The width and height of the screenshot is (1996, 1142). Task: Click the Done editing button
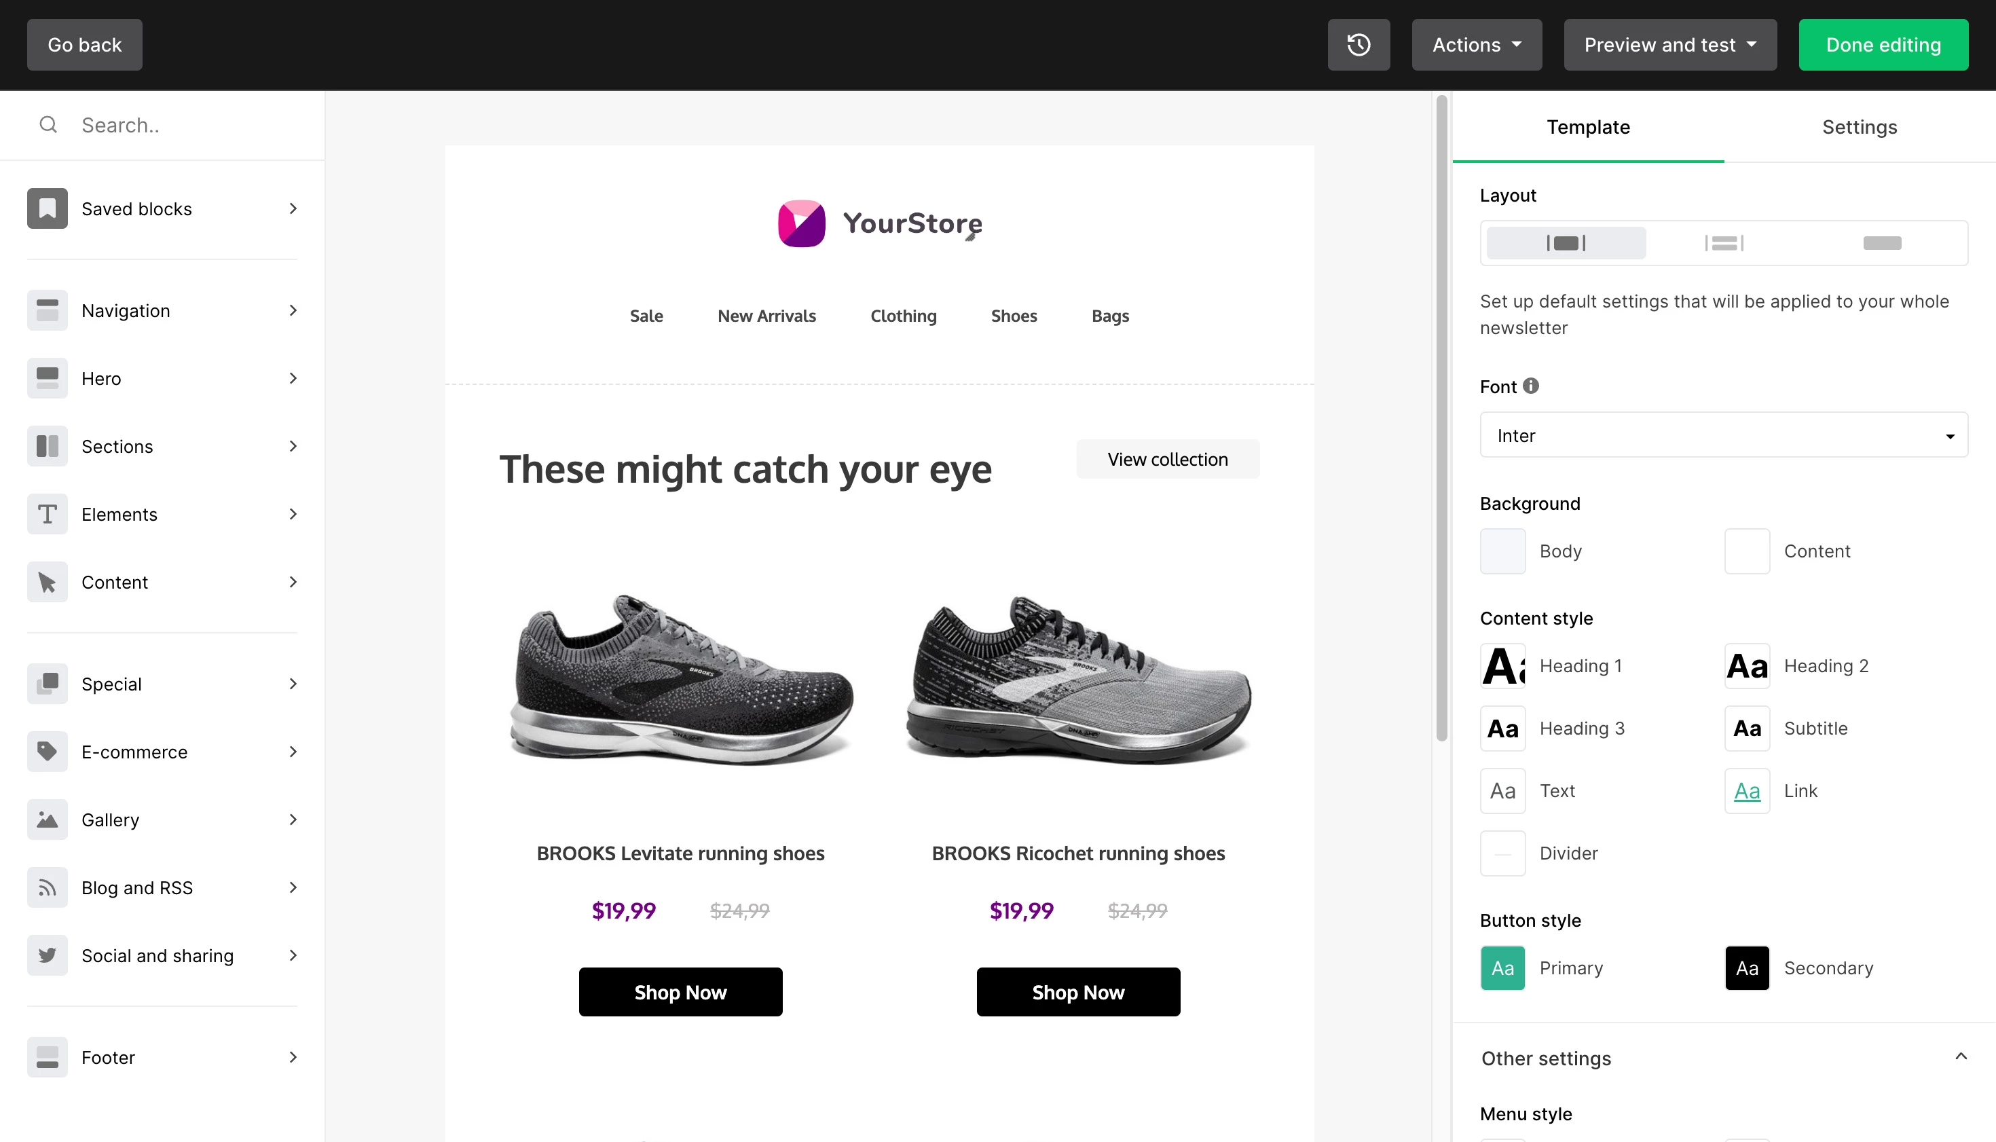pyautogui.click(x=1882, y=45)
